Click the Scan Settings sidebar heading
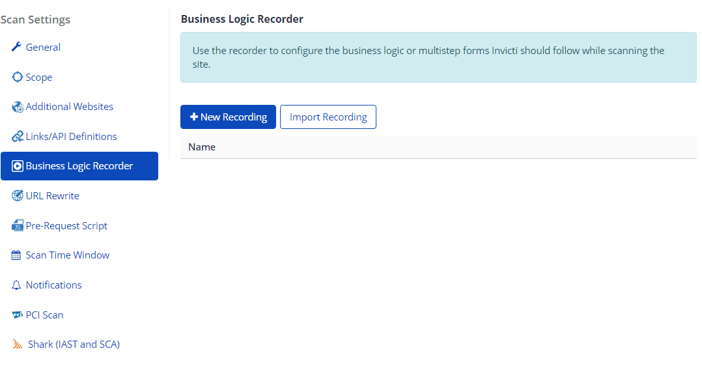 (x=36, y=20)
